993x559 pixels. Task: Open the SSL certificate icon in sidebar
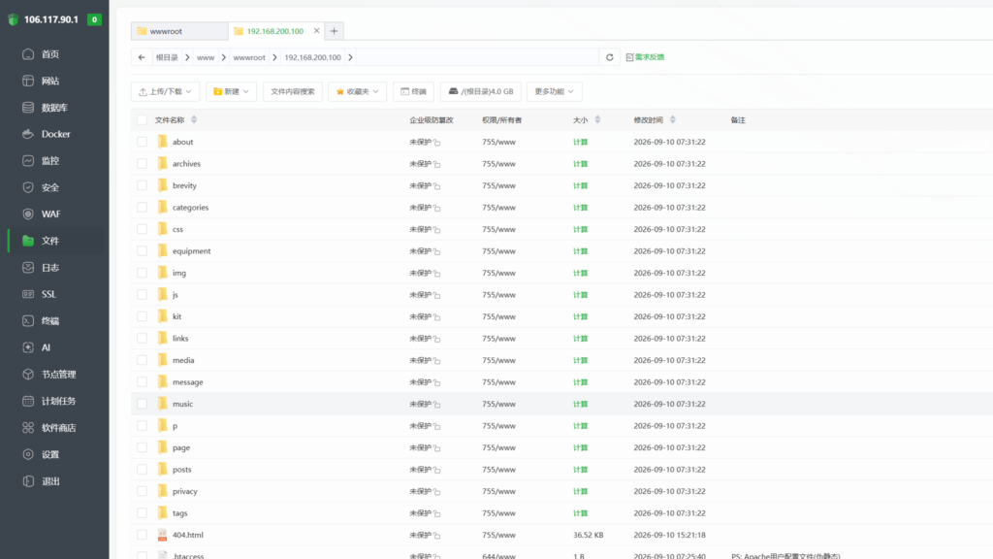pyautogui.click(x=28, y=294)
